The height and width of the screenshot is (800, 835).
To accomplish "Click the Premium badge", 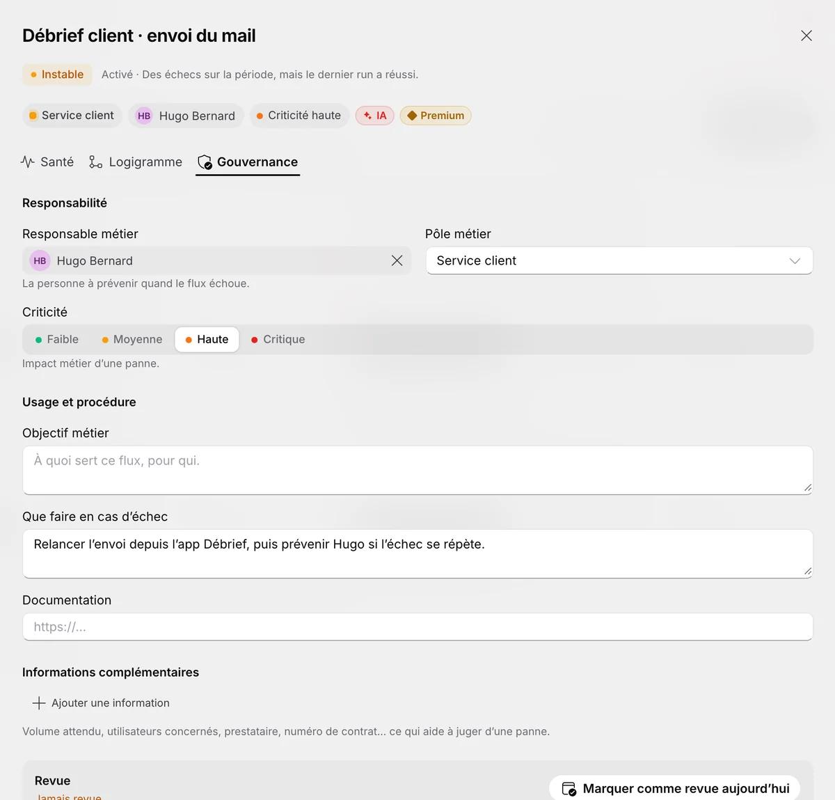I will 436,116.
